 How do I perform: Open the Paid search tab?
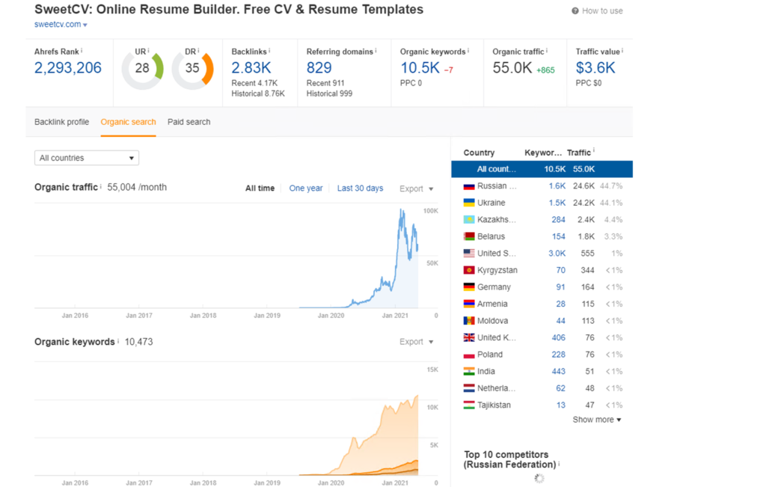[189, 122]
